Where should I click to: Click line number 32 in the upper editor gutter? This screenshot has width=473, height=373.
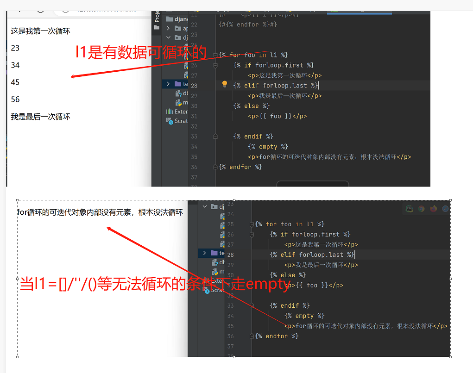point(194,126)
